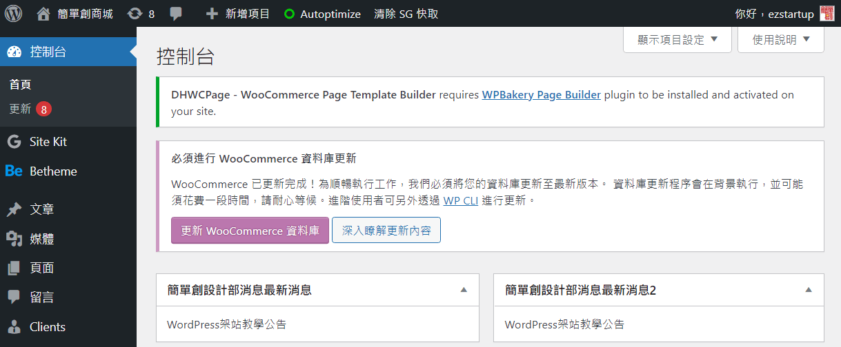This screenshot has width=841, height=347.
Task: Click the 更新 WooCommerce 資料庫 button
Action: pos(250,231)
